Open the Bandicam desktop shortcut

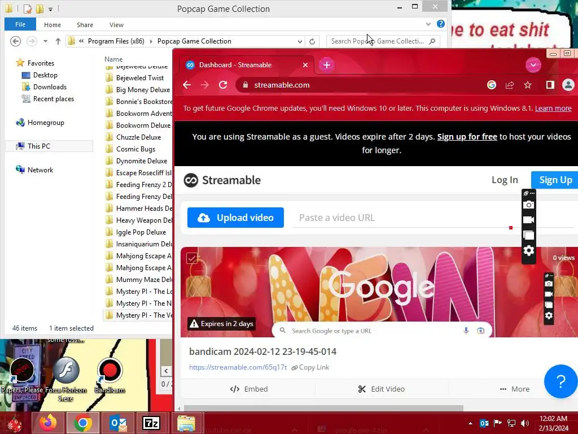pos(110,376)
